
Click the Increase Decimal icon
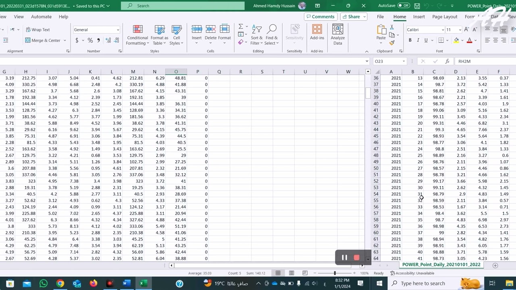pyautogui.click(x=108, y=40)
